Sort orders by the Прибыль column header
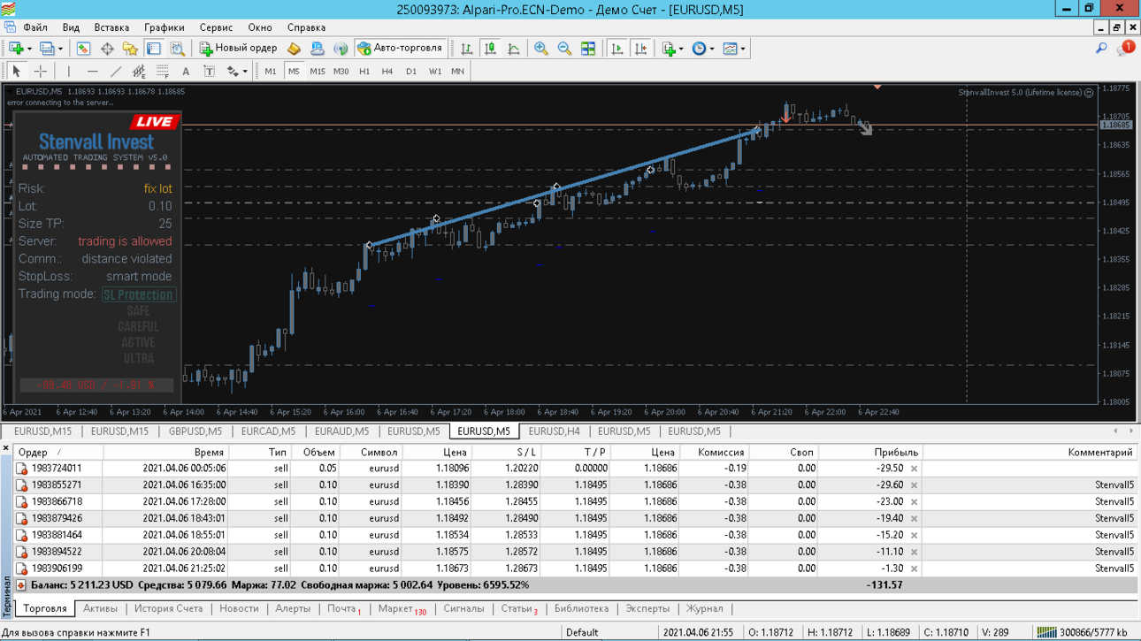 click(x=870, y=452)
